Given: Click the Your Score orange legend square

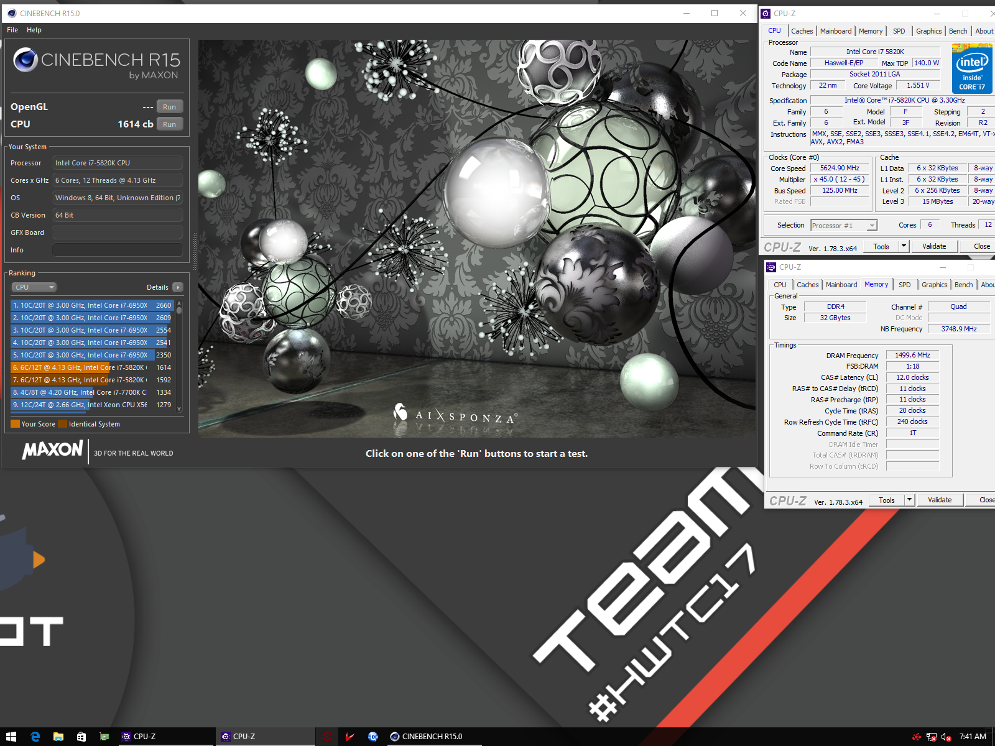Looking at the screenshot, I should (x=16, y=424).
